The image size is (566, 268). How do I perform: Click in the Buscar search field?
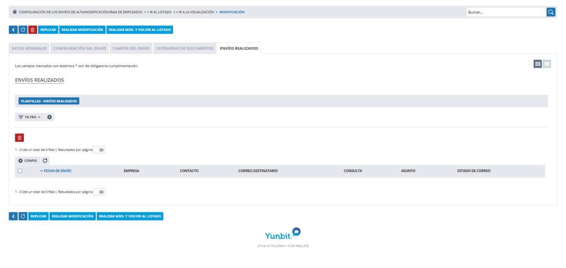point(506,12)
